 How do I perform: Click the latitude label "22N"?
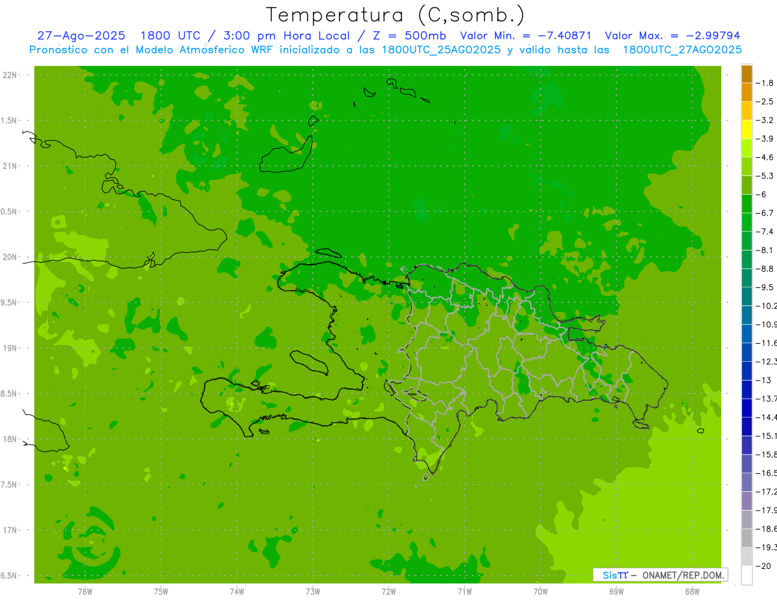tap(11, 75)
